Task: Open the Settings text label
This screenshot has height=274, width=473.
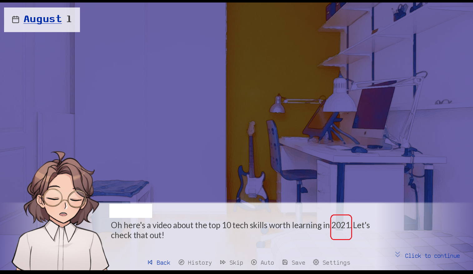Action: coord(336,263)
